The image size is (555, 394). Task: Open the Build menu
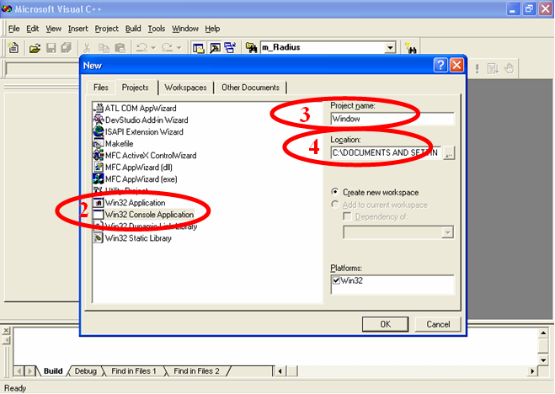click(133, 29)
